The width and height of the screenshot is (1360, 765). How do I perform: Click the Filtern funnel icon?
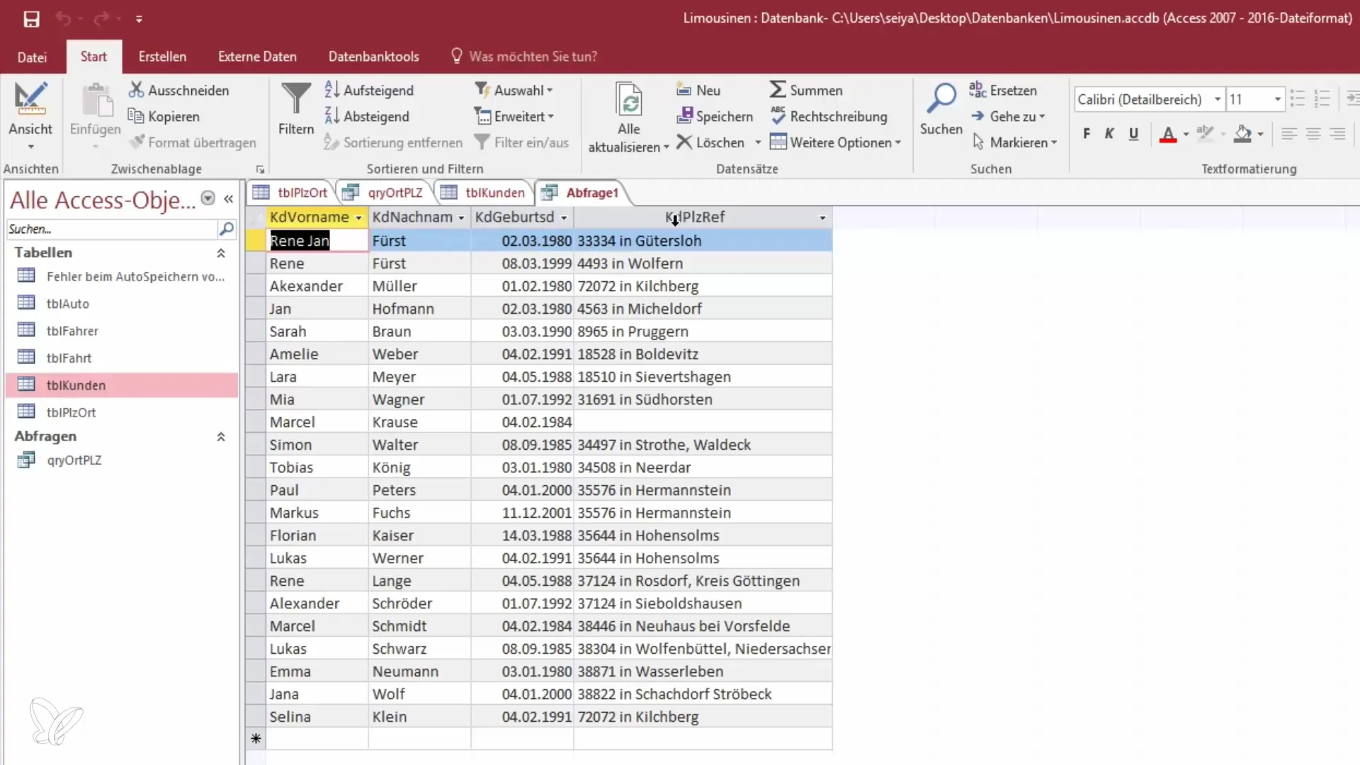tap(296, 99)
